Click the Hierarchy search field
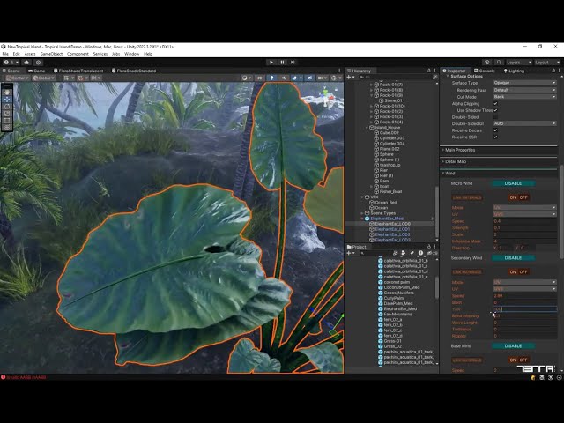The width and height of the screenshot is (564, 423). pyautogui.click(x=394, y=78)
